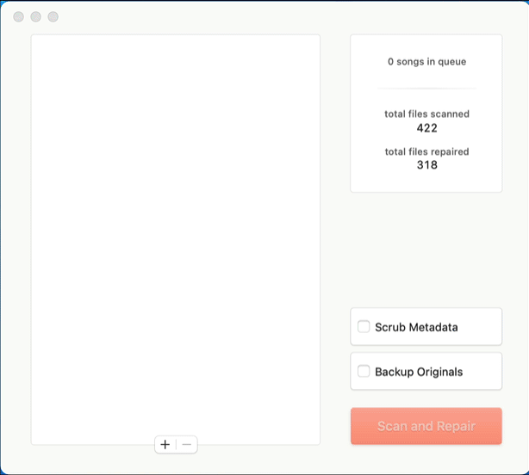
Task: Tick the Backup Originals checkbox
Action: tap(364, 372)
